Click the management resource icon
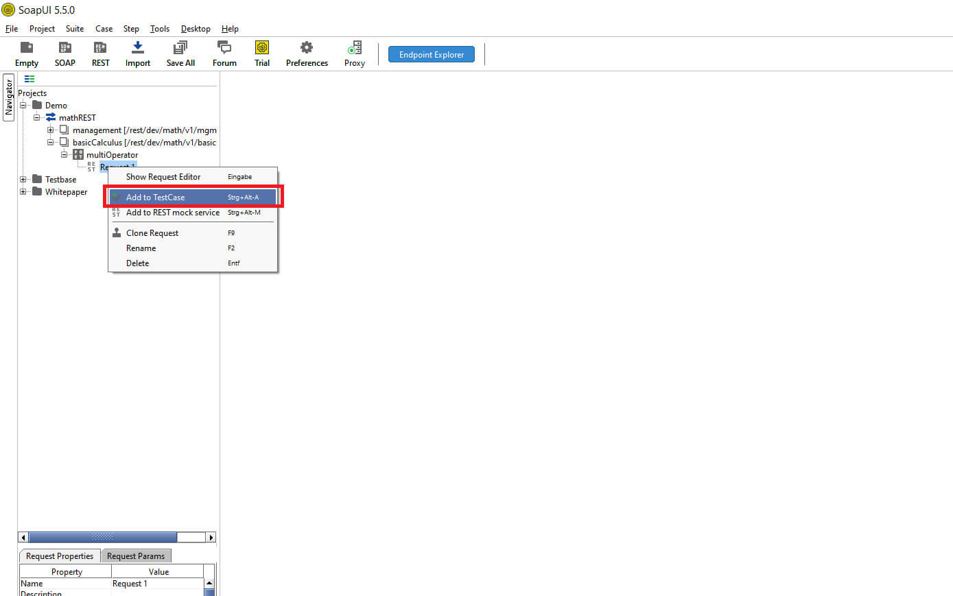This screenshot has width=953, height=596. coord(64,130)
